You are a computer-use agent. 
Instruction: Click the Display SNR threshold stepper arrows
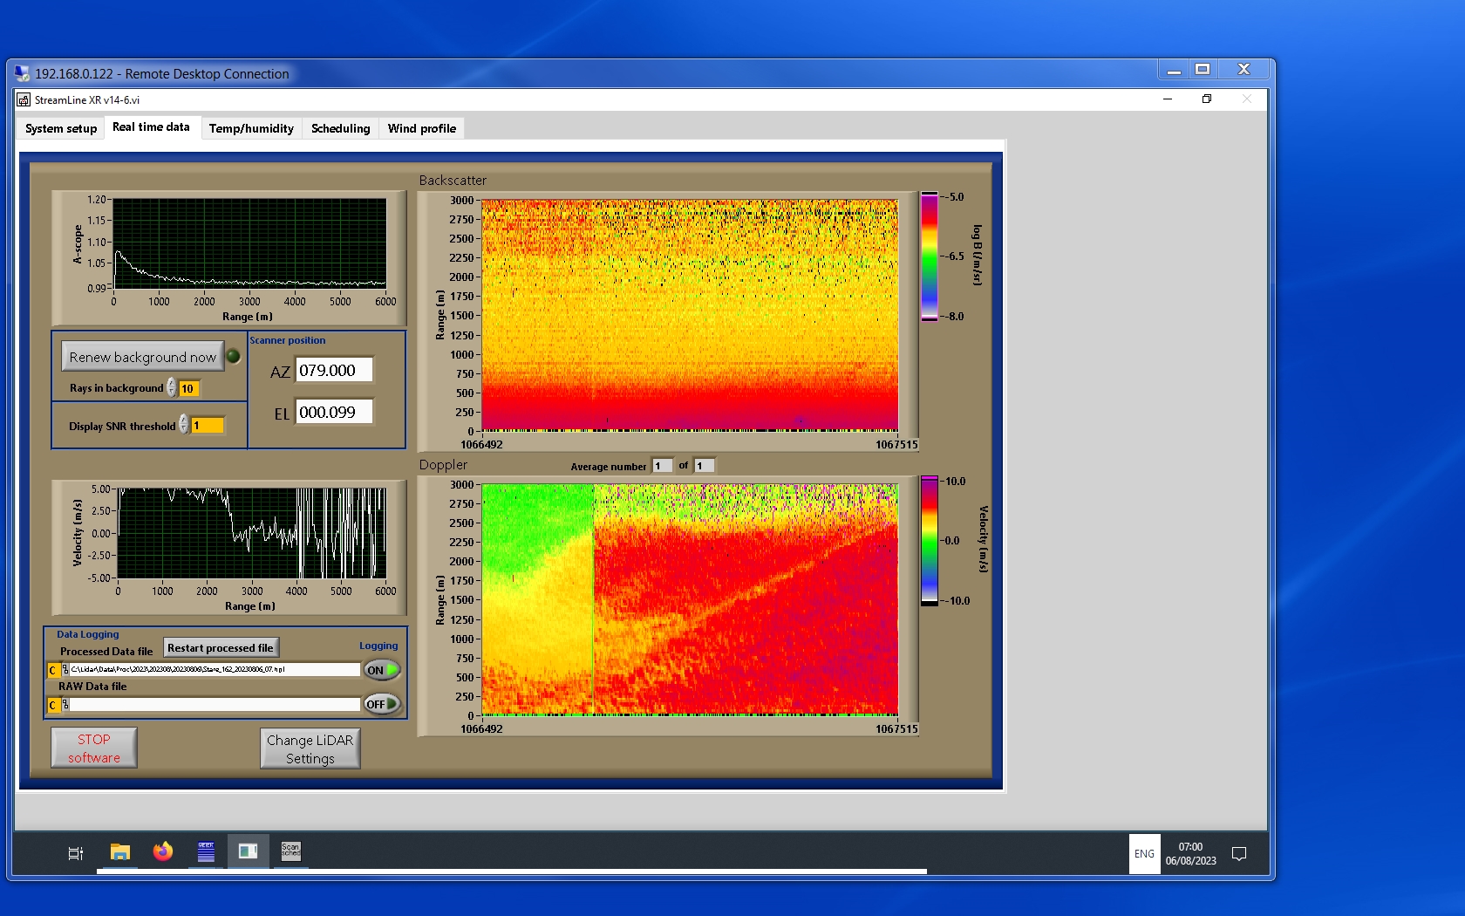pyautogui.click(x=184, y=425)
